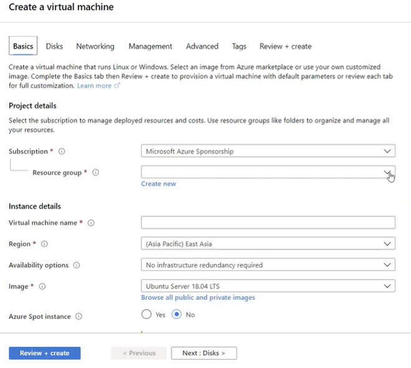Image resolution: width=411 pixels, height=368 pixels.
Task: Click info icon next to Availability options
Action: [77, 265]
